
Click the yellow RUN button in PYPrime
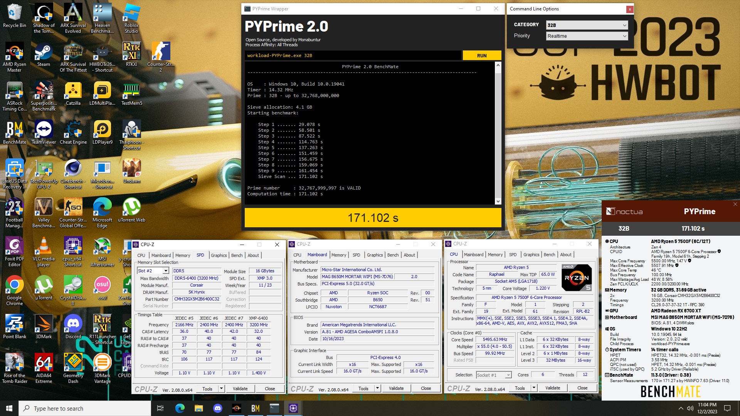click(482, 55)
